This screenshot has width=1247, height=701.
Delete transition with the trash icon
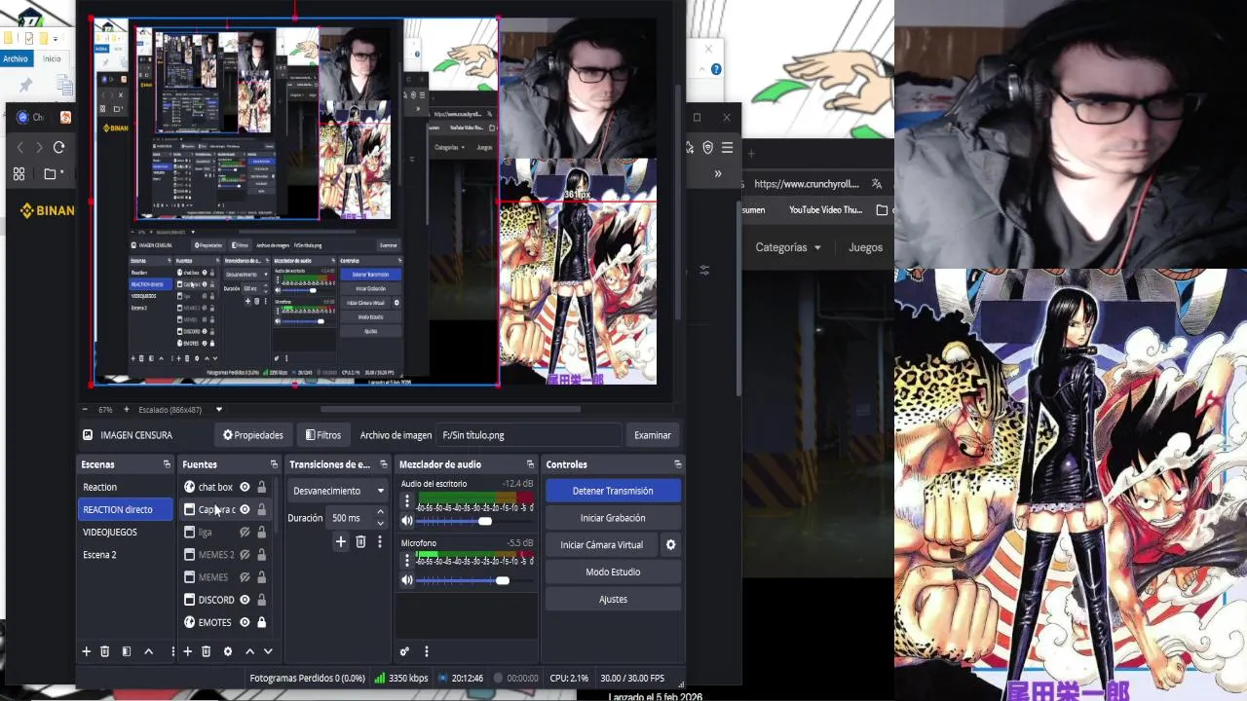(x=360, y=541)
